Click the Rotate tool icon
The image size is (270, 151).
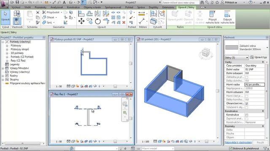(x=97, y=21)
